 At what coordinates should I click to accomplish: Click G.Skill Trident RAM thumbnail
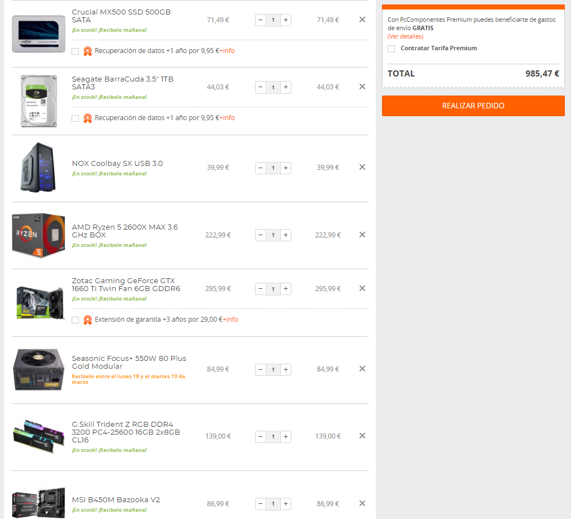pos(39,436)
